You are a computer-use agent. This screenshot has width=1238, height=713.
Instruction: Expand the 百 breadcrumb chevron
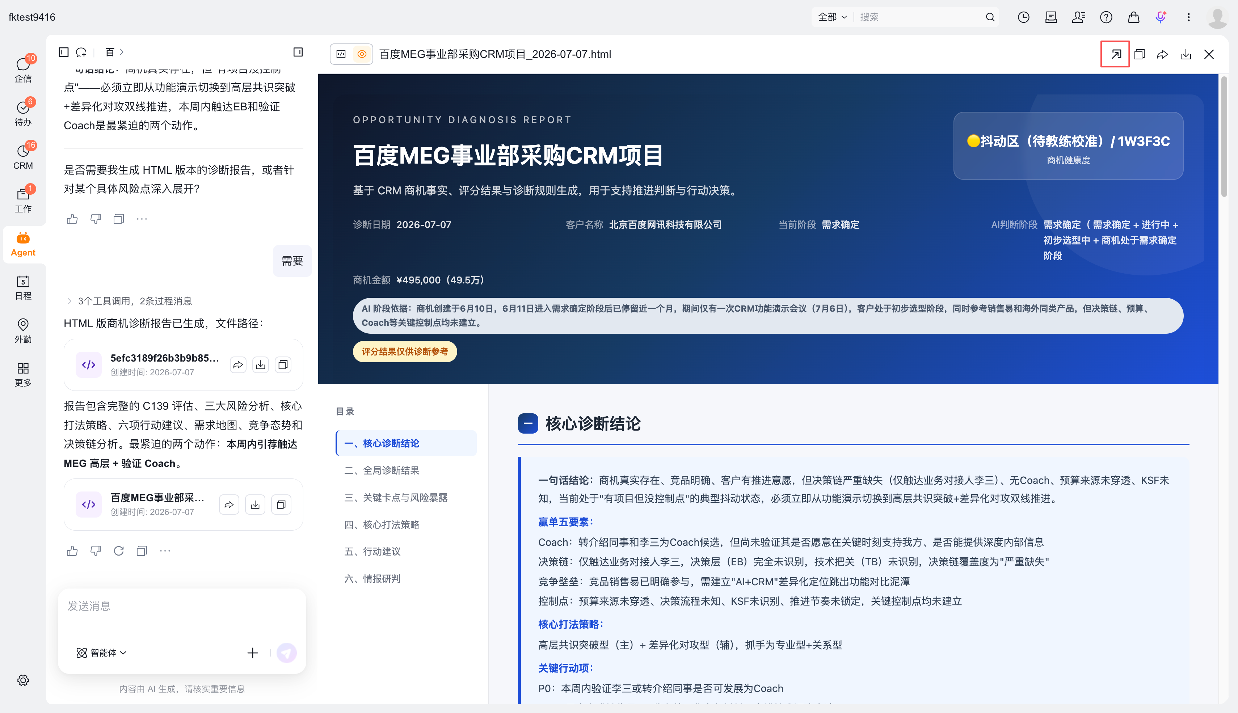(x=122, y=52)
